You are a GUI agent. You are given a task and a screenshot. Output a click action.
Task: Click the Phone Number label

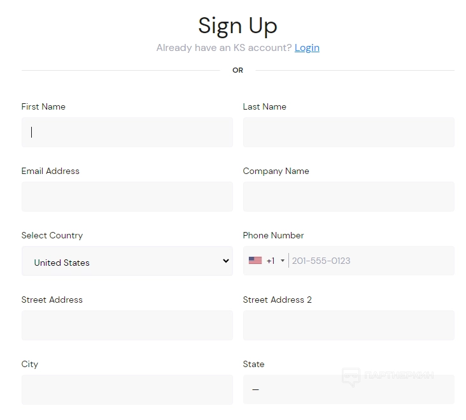[273, 235]
